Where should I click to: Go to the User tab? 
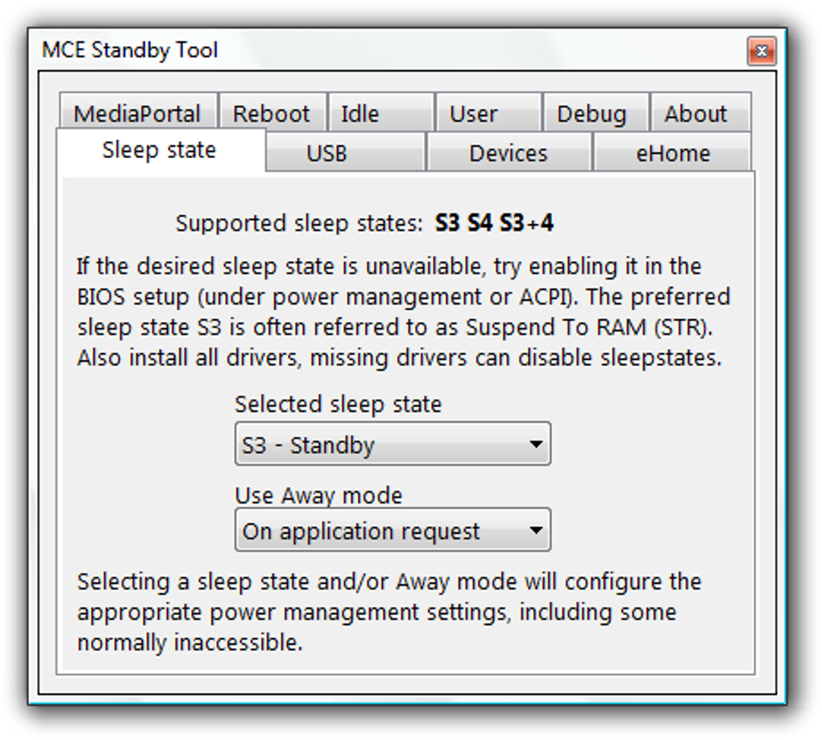473,114
